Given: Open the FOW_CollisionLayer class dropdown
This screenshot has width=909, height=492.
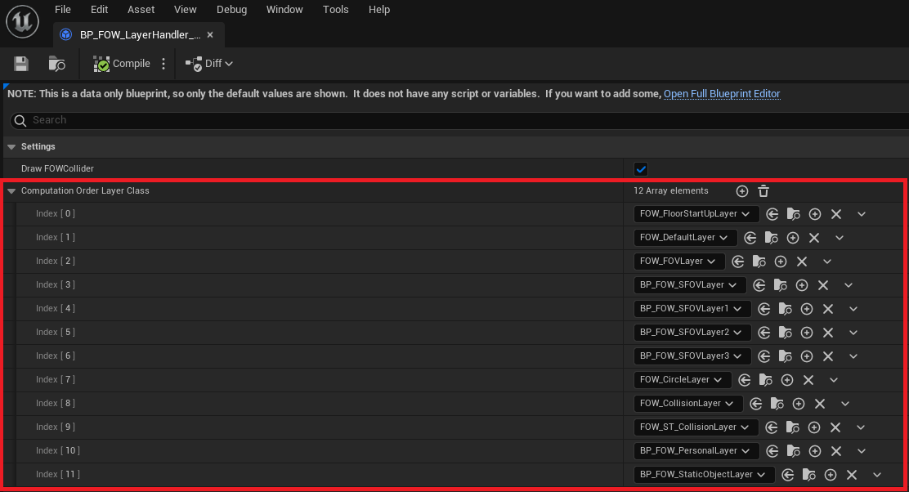Looking at the screenshot, I should [x=688, y=404].
